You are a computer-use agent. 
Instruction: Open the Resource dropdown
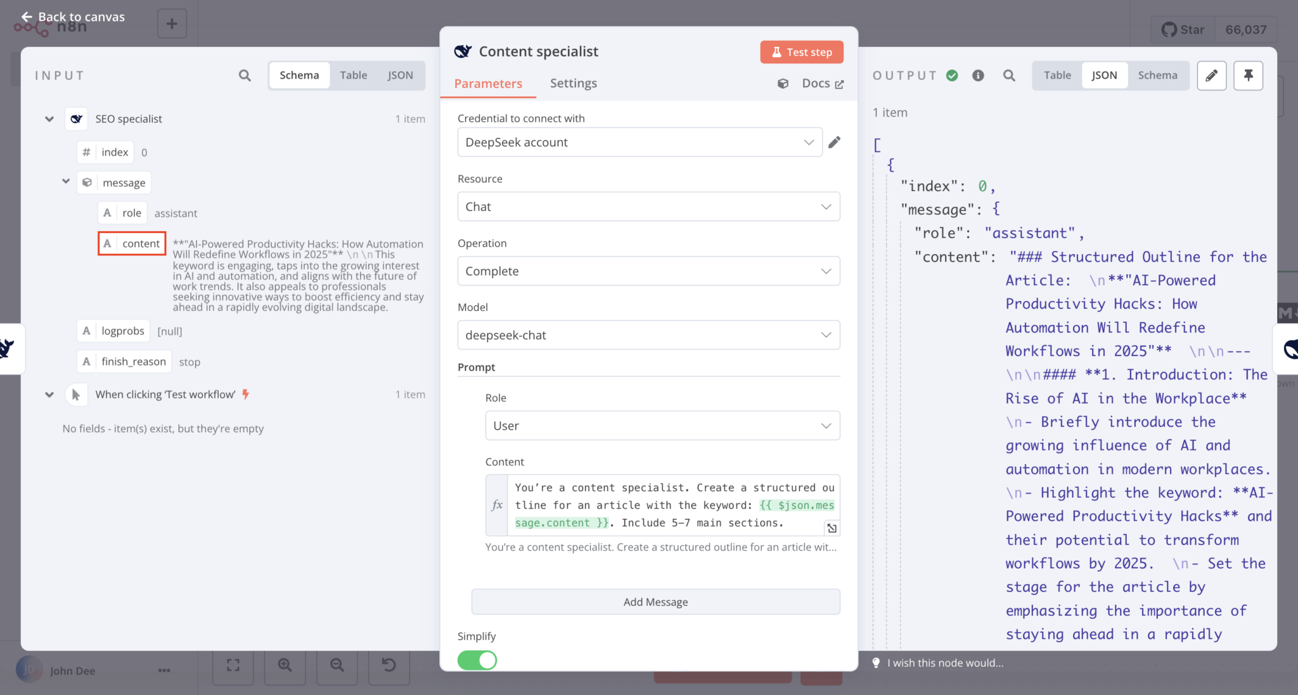click(648, 207)
